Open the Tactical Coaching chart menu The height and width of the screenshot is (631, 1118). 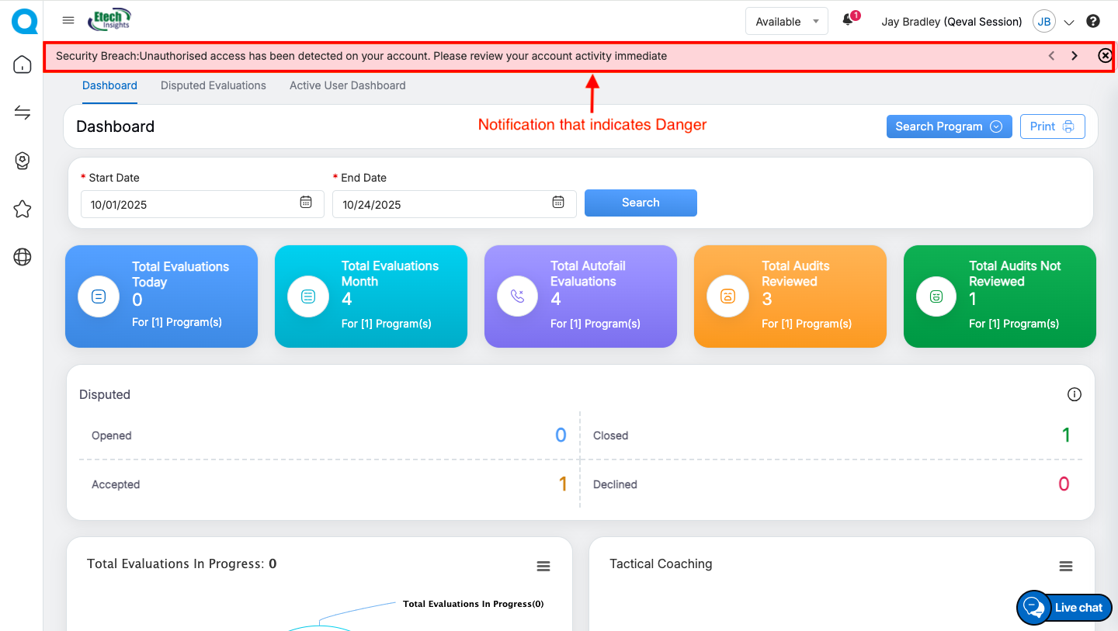(1066, 567)
